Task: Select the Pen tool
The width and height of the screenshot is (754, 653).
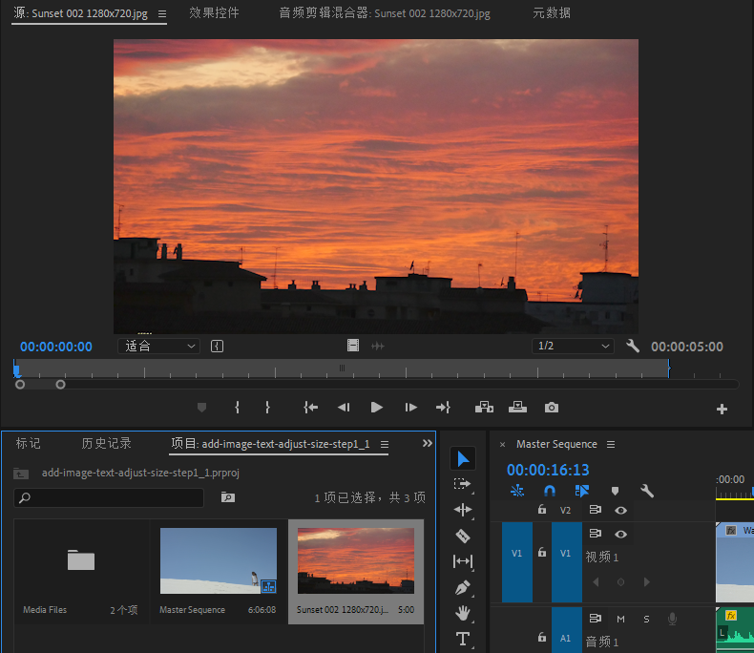Action: click(x=463, y=587)
